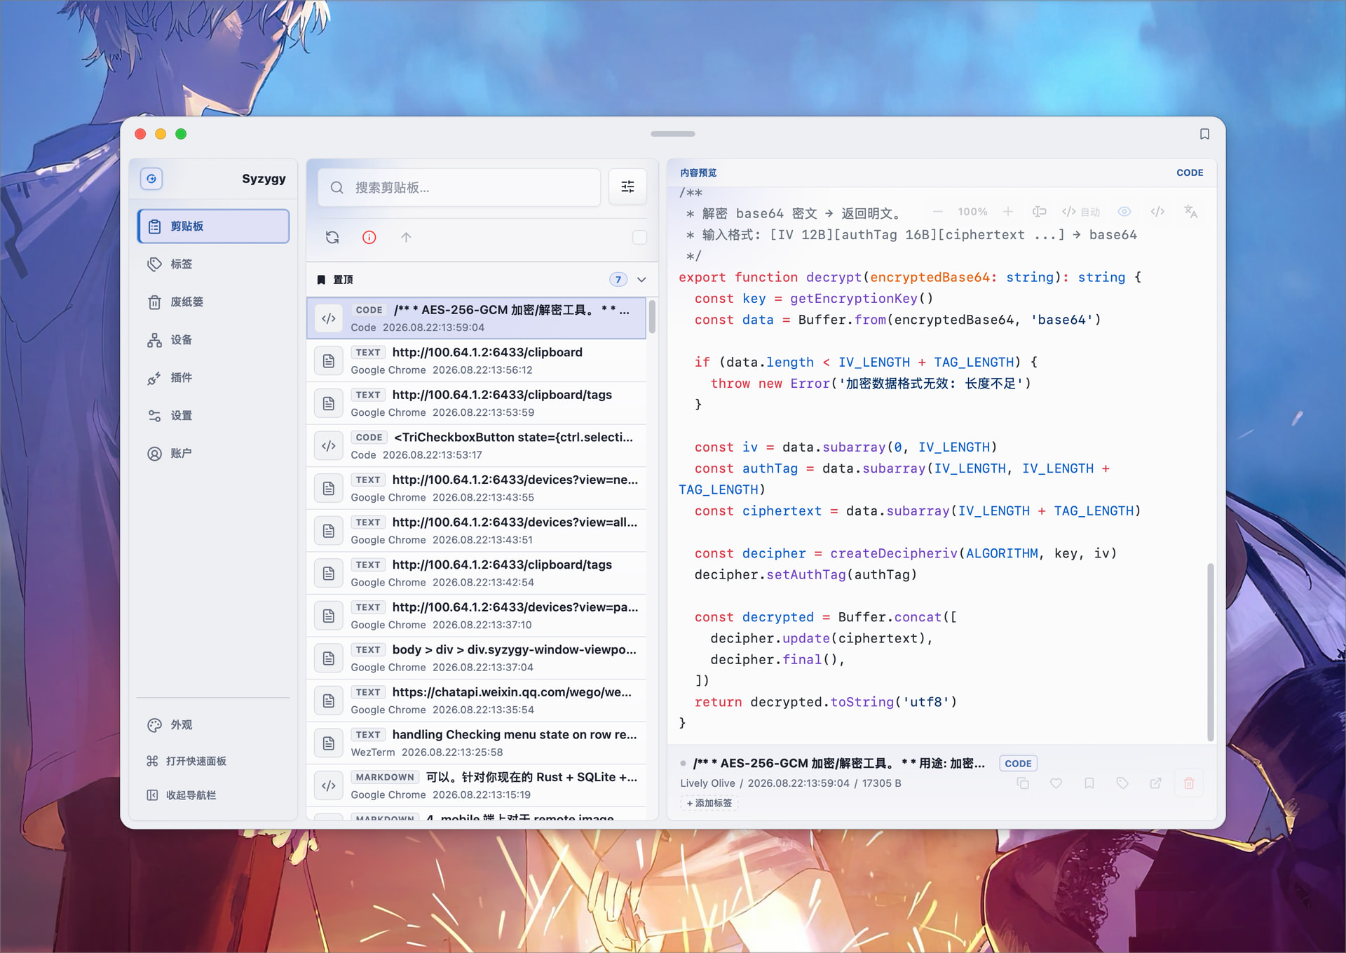The width and height of the screenshot is (1346, 953).
Task: Click the refresh sync icon
Action: [332, 237]
